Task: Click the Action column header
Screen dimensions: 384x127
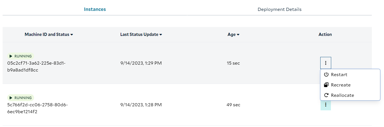Action: click(325, 34)
